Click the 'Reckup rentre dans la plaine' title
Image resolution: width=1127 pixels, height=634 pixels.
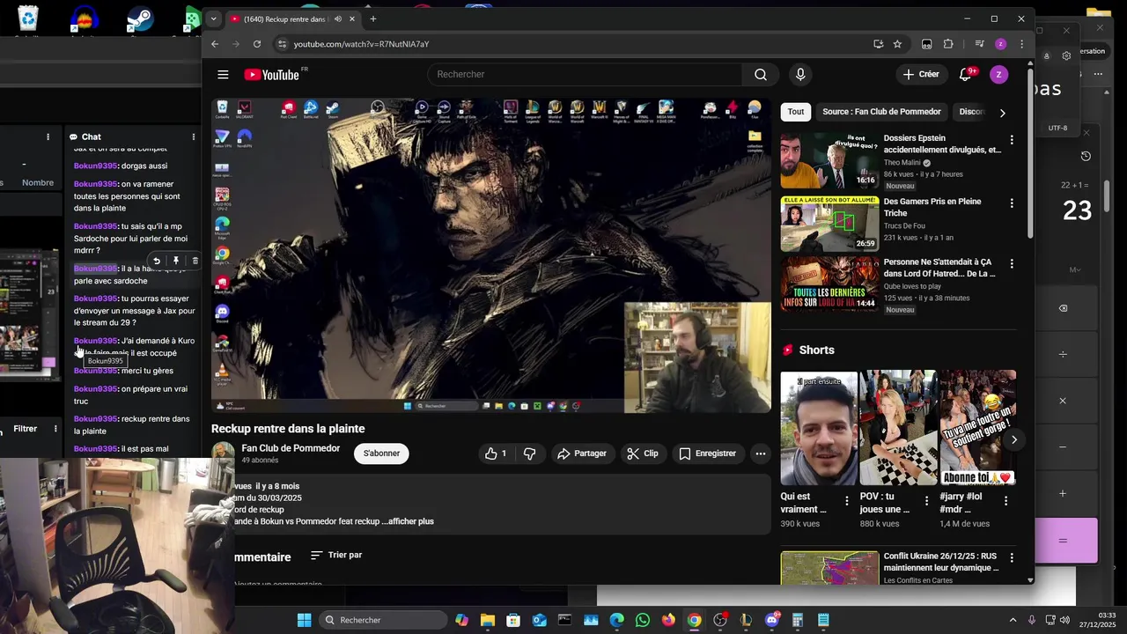(288, 429)
